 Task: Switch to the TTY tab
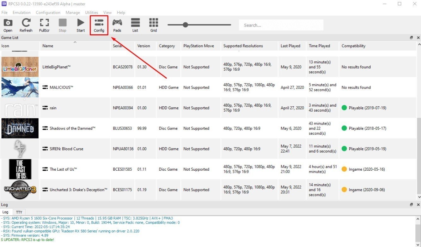(x=19, y=212)
